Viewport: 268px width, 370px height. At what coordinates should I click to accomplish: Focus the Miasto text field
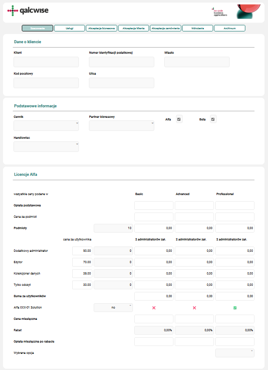tap(197, 62)
